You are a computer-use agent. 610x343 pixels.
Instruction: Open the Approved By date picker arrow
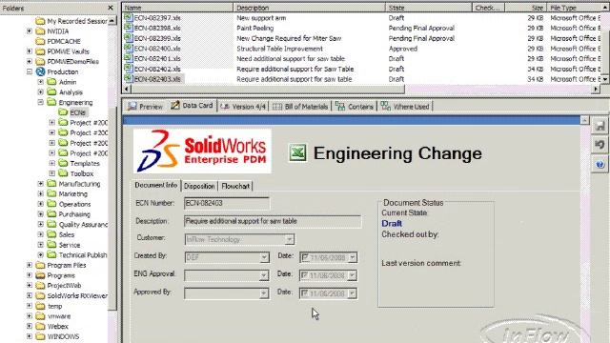click(x=352, y=293)
